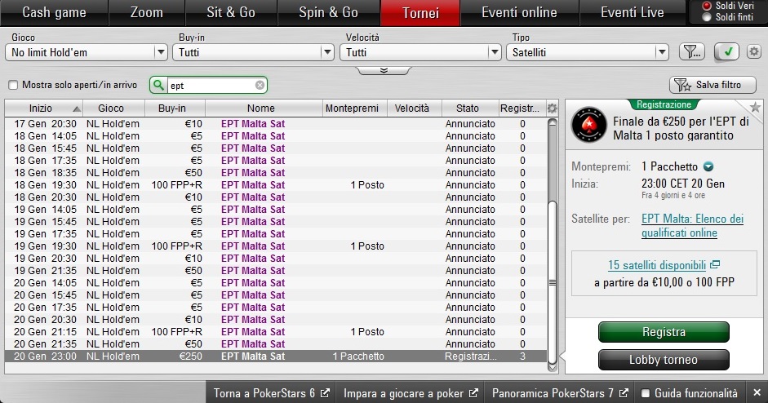This screenshot has width=768, height=403.
Task: Select the 20 Gen 23:00 €250 row
Action: [x=276, y=356]
